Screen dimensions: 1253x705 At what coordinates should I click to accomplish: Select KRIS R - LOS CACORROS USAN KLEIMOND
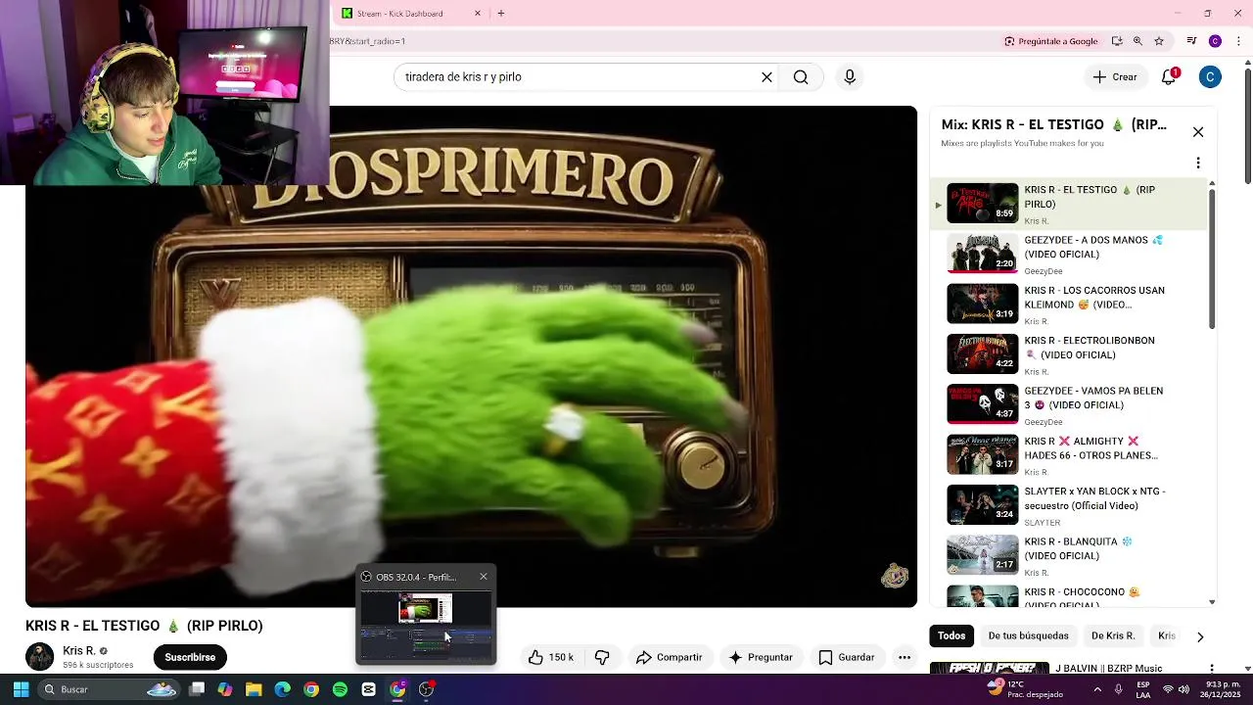tap(1067, 305)
